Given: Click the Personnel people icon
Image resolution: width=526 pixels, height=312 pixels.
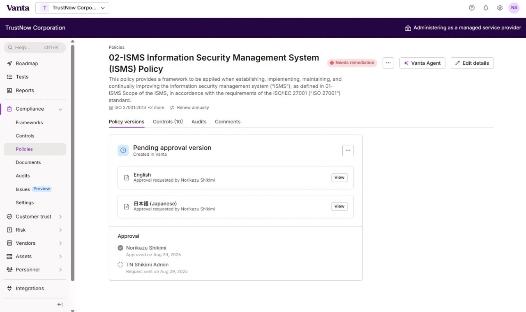Looking at the screenshot, I should pos(9,270).
